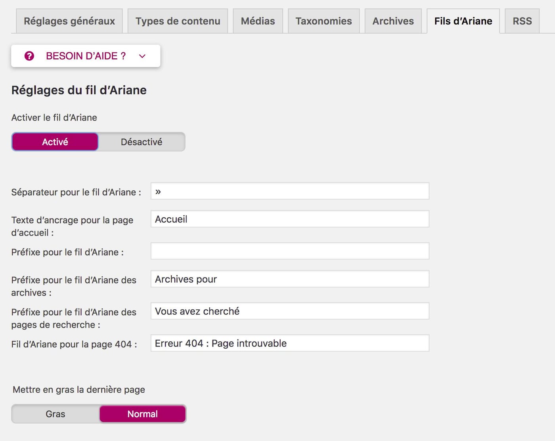This screenshot has width=555, height=441.
Task: Click the Vous avez cherché search prefix field
Action: pyautogui.click(x=289, y=311)
